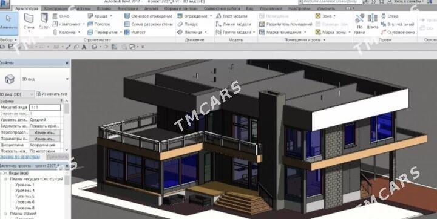437x219 pixels.
Task: Click Revit application R button
Action: coord(5,3)
